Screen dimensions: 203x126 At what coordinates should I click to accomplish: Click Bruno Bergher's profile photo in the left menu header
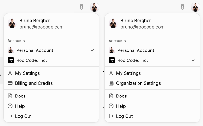pos(12,24)
